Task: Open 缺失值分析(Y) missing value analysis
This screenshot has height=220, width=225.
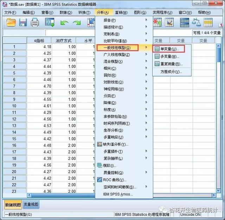Action: (x=116, y=144)
